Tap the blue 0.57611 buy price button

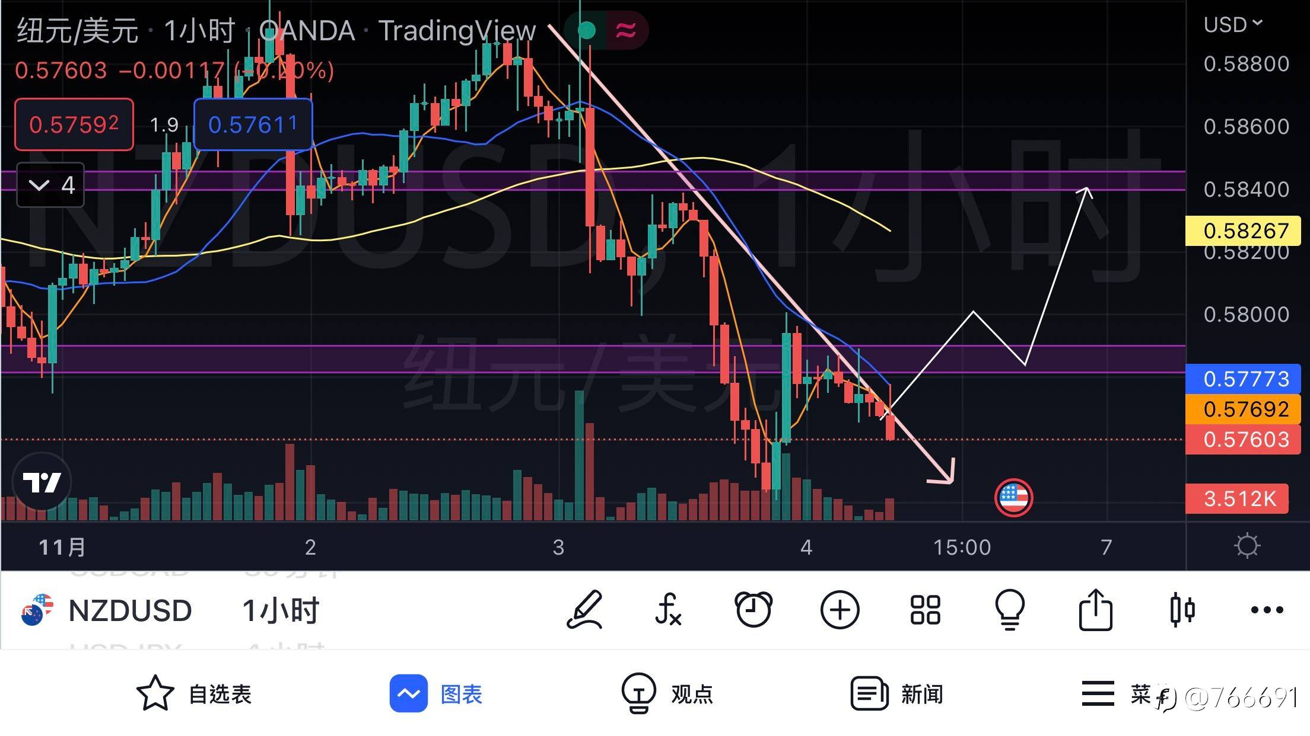tap(253, 124)
